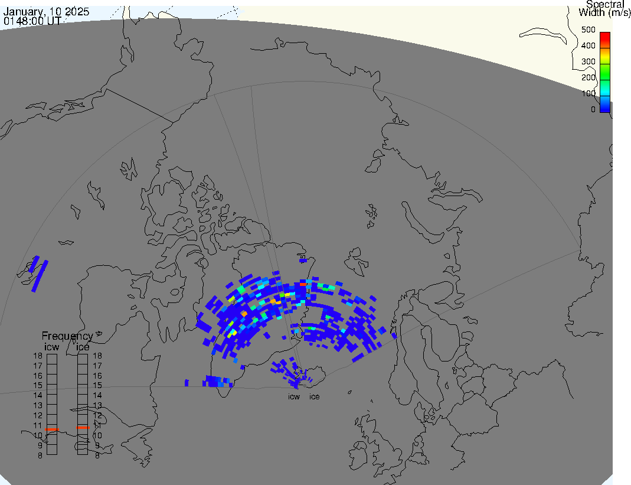This screenshot has height=485, width=631.
Task: Click the 'January, 10 2025' date text
Action: (x=46, y=11)
